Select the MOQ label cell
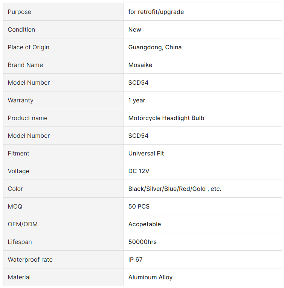Viewport: 284px width, 288px height. click(x=63, y=206)
